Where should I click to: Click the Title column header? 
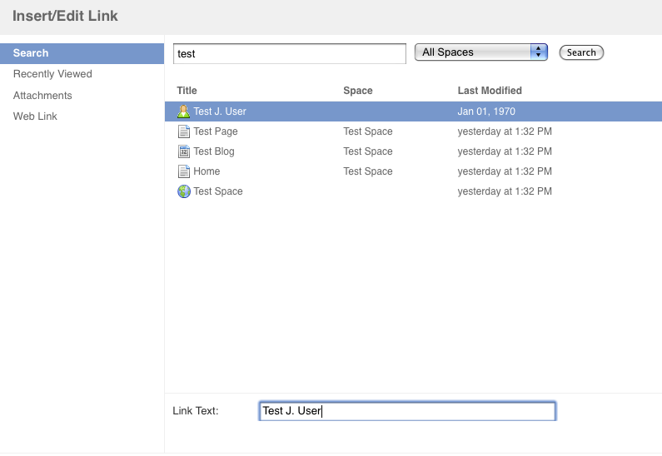coord(187,91)
